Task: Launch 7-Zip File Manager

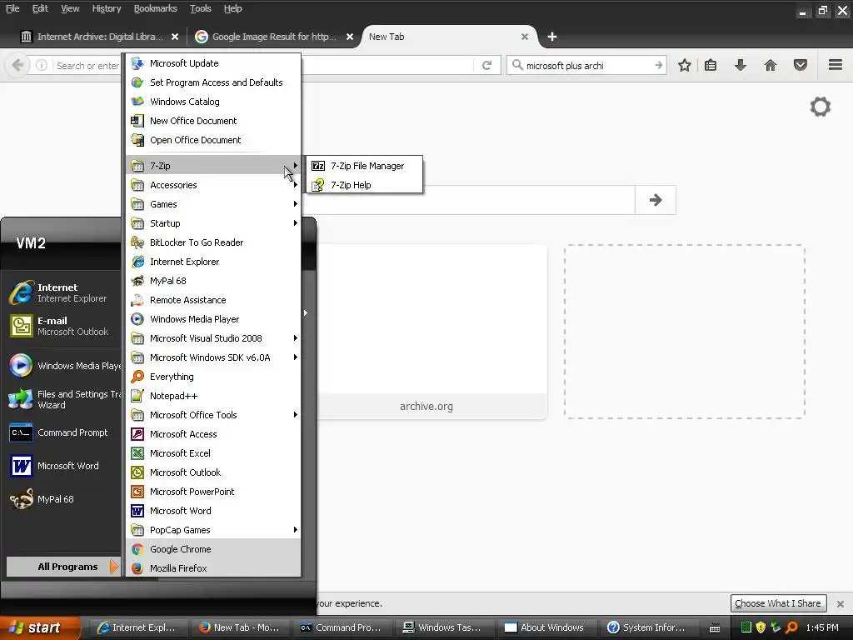Action: pos(365,166)
